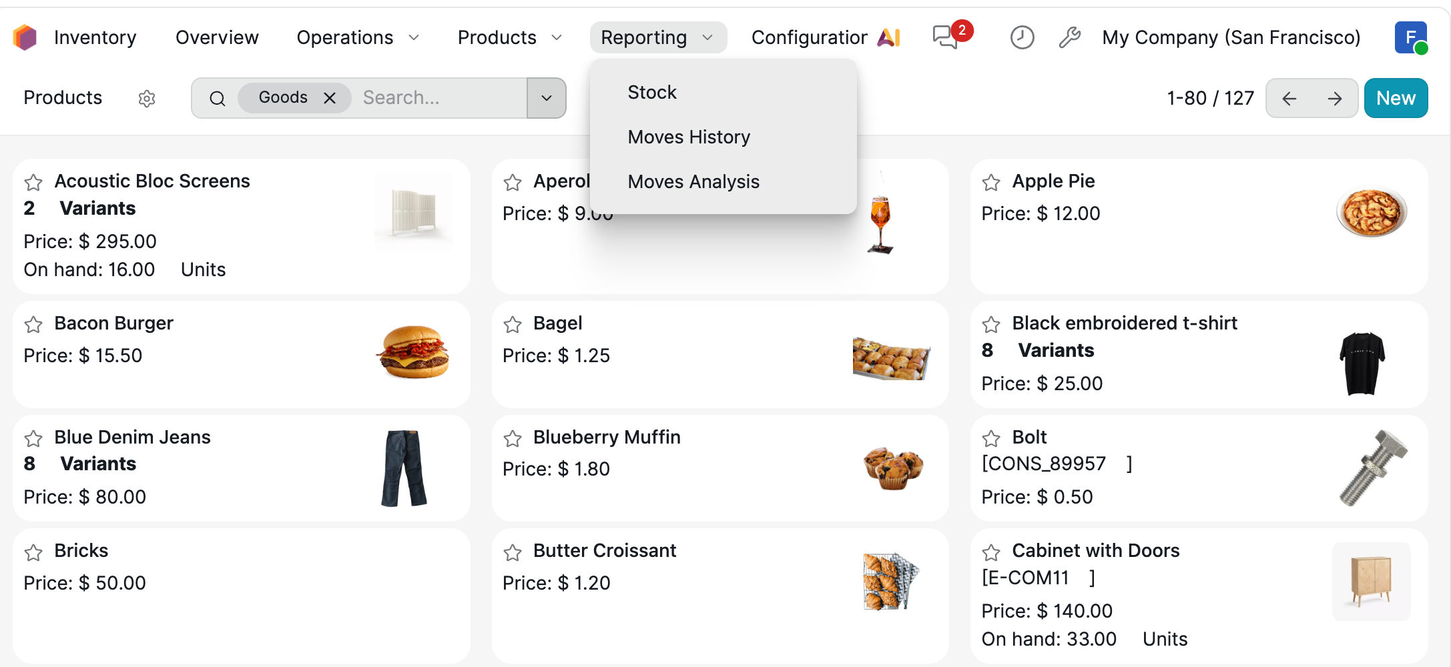
Task: Remove the Goods filter tag
Action: pos(330,98)
